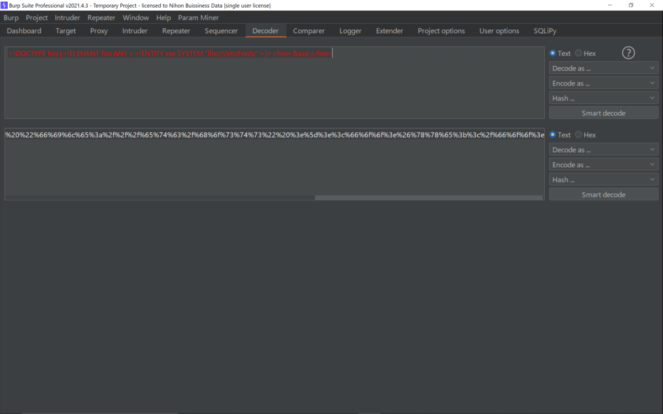Select the Decoder tab

266,31
